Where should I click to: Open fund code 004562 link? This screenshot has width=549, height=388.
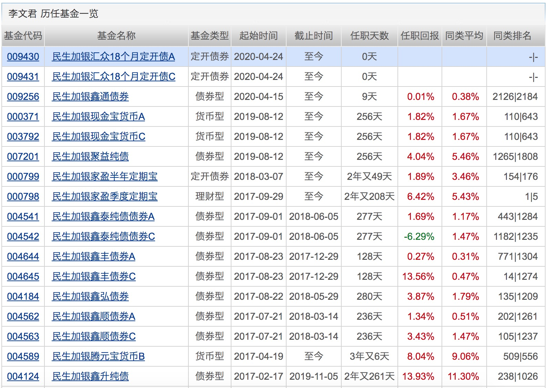[23, 316]
